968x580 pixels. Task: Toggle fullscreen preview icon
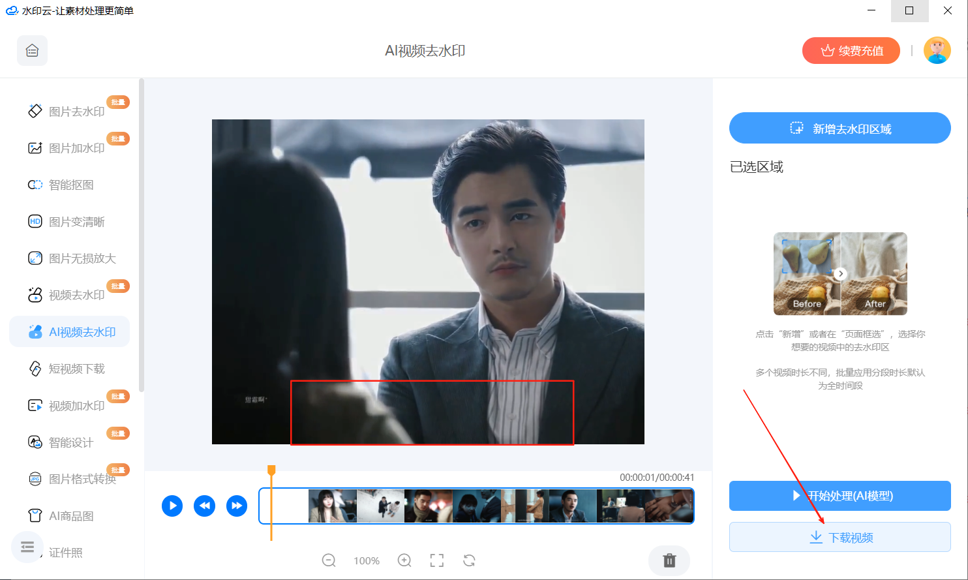(437, 560)
